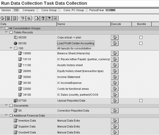Screen dimensions: 159x135
Task: Execute the Upload Reported Data task
Action: [114, 101]
